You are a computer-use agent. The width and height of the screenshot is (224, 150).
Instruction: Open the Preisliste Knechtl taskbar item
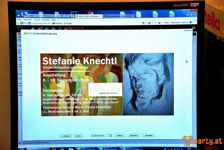tap(109, 149)
